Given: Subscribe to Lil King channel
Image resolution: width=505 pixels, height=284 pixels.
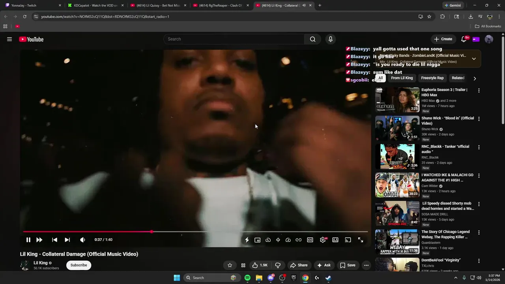Looking at the screenshot, I should 79,265.
